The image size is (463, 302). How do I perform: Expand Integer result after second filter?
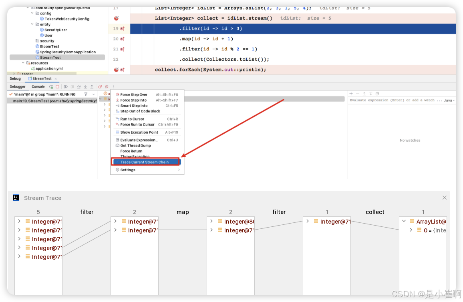coord(308,221)
